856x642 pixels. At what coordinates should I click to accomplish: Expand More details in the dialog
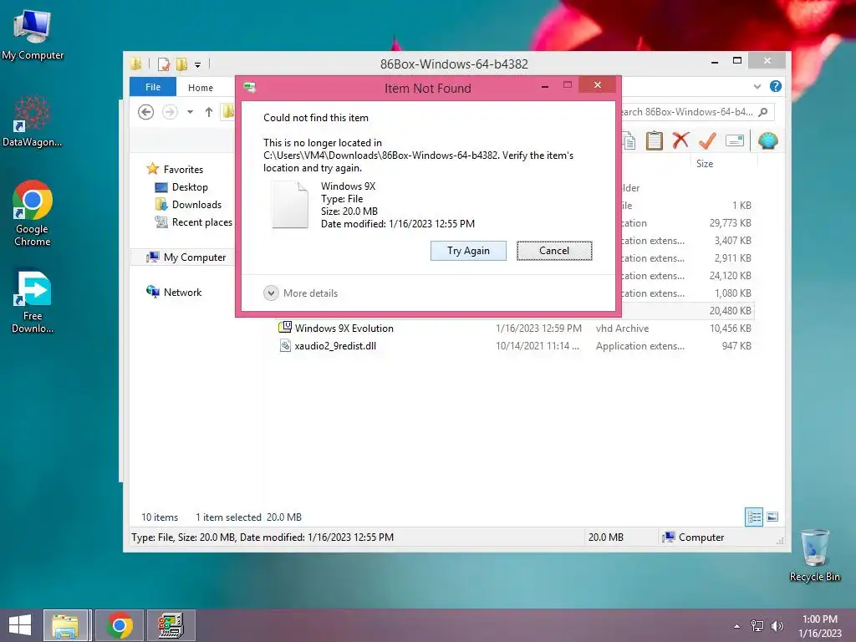(300, 293)
